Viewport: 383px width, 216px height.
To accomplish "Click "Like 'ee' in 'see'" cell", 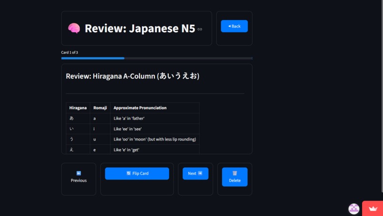I will tap(155, 129).
